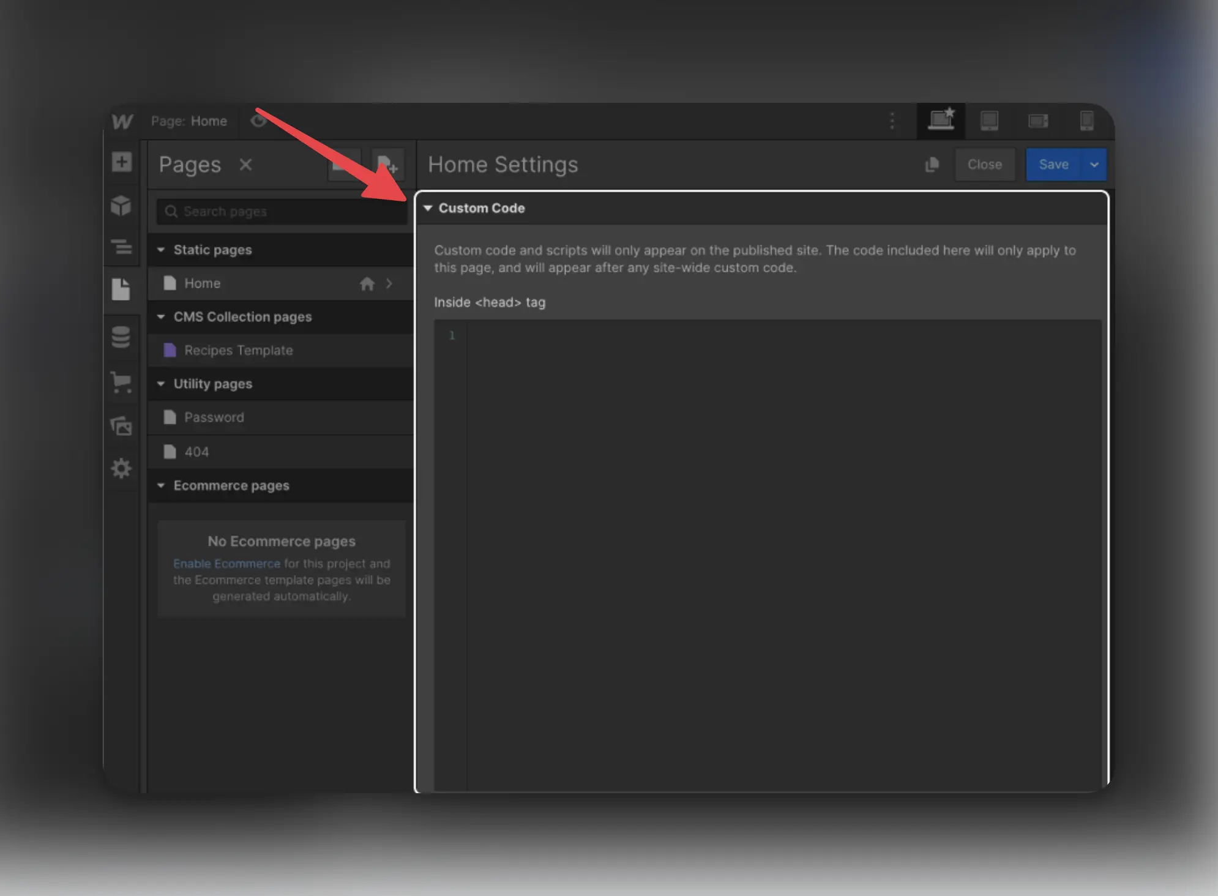Switch to mobile landscape breakpoint
Viewport: 1218px width, 896px height.
coord(1038,121)
